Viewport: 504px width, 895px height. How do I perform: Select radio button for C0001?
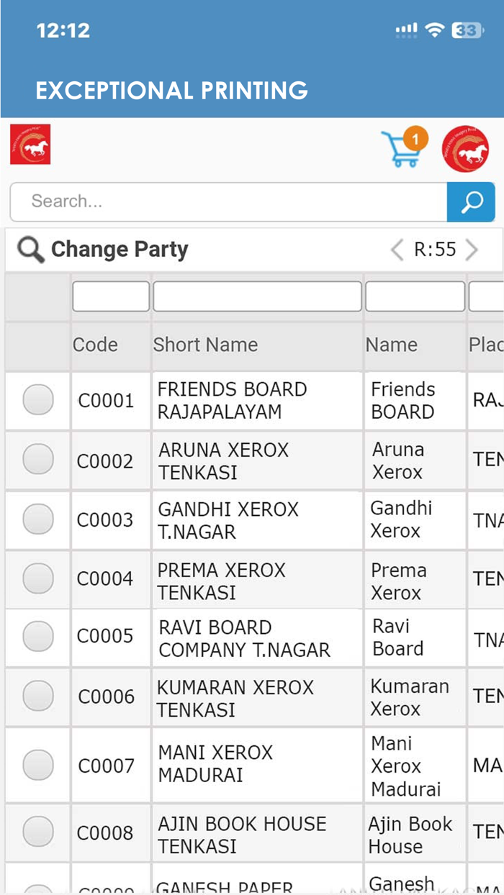tap(38, 400)
